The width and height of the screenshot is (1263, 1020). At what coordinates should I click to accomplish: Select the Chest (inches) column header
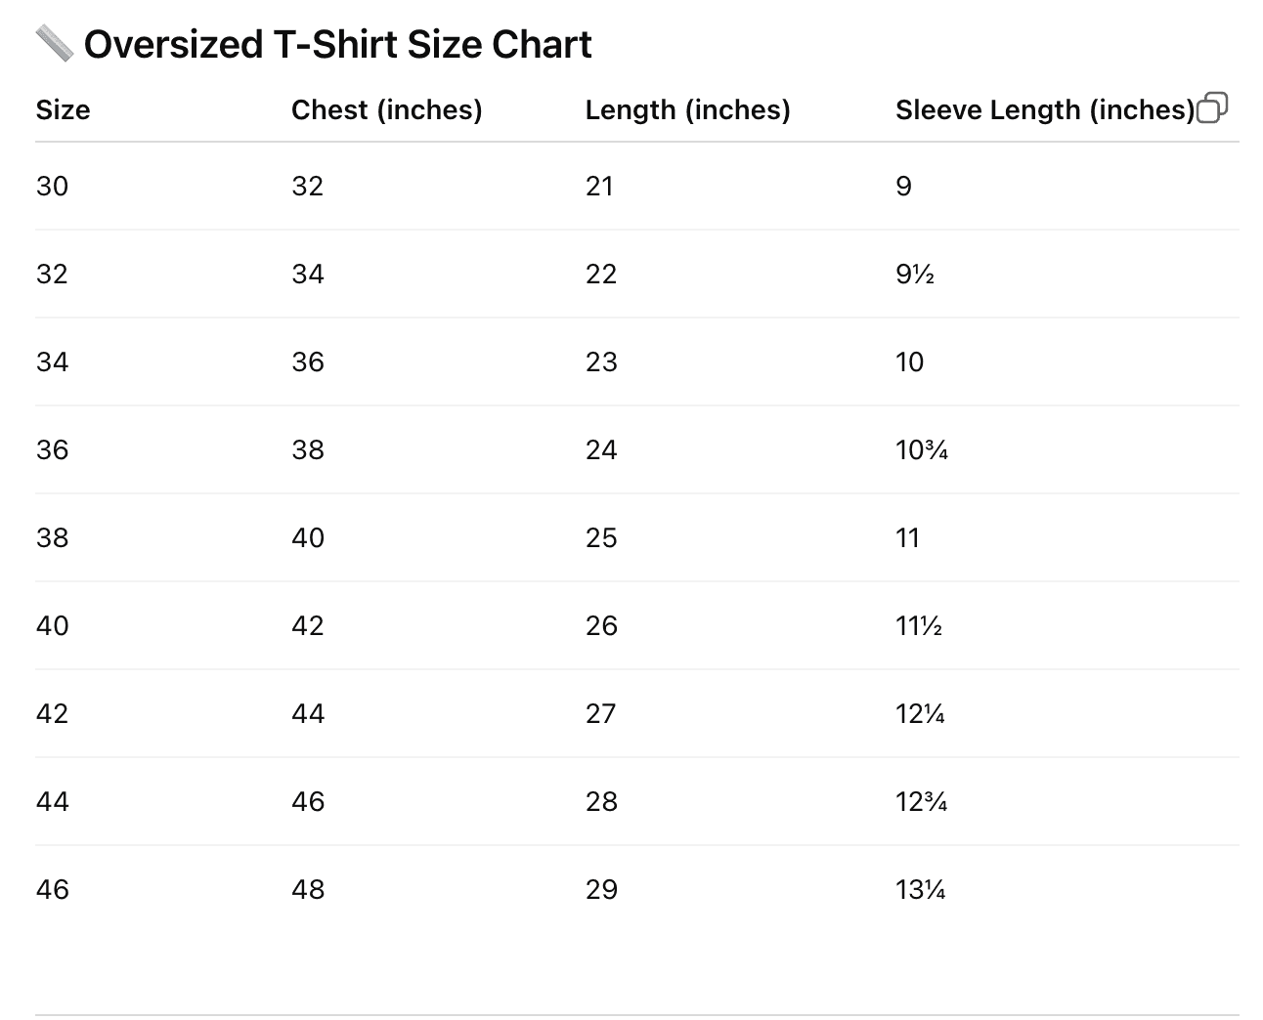[387, 109]
